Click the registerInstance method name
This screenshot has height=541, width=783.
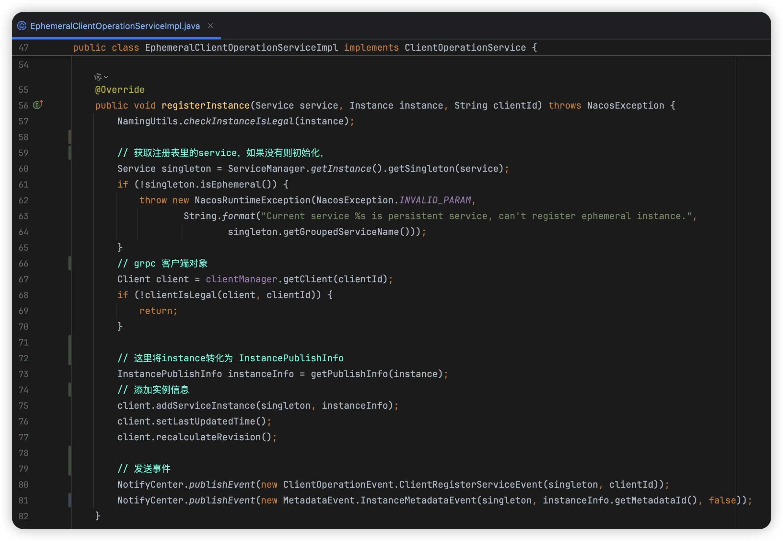pyautogui.click(x=205, y=105)
